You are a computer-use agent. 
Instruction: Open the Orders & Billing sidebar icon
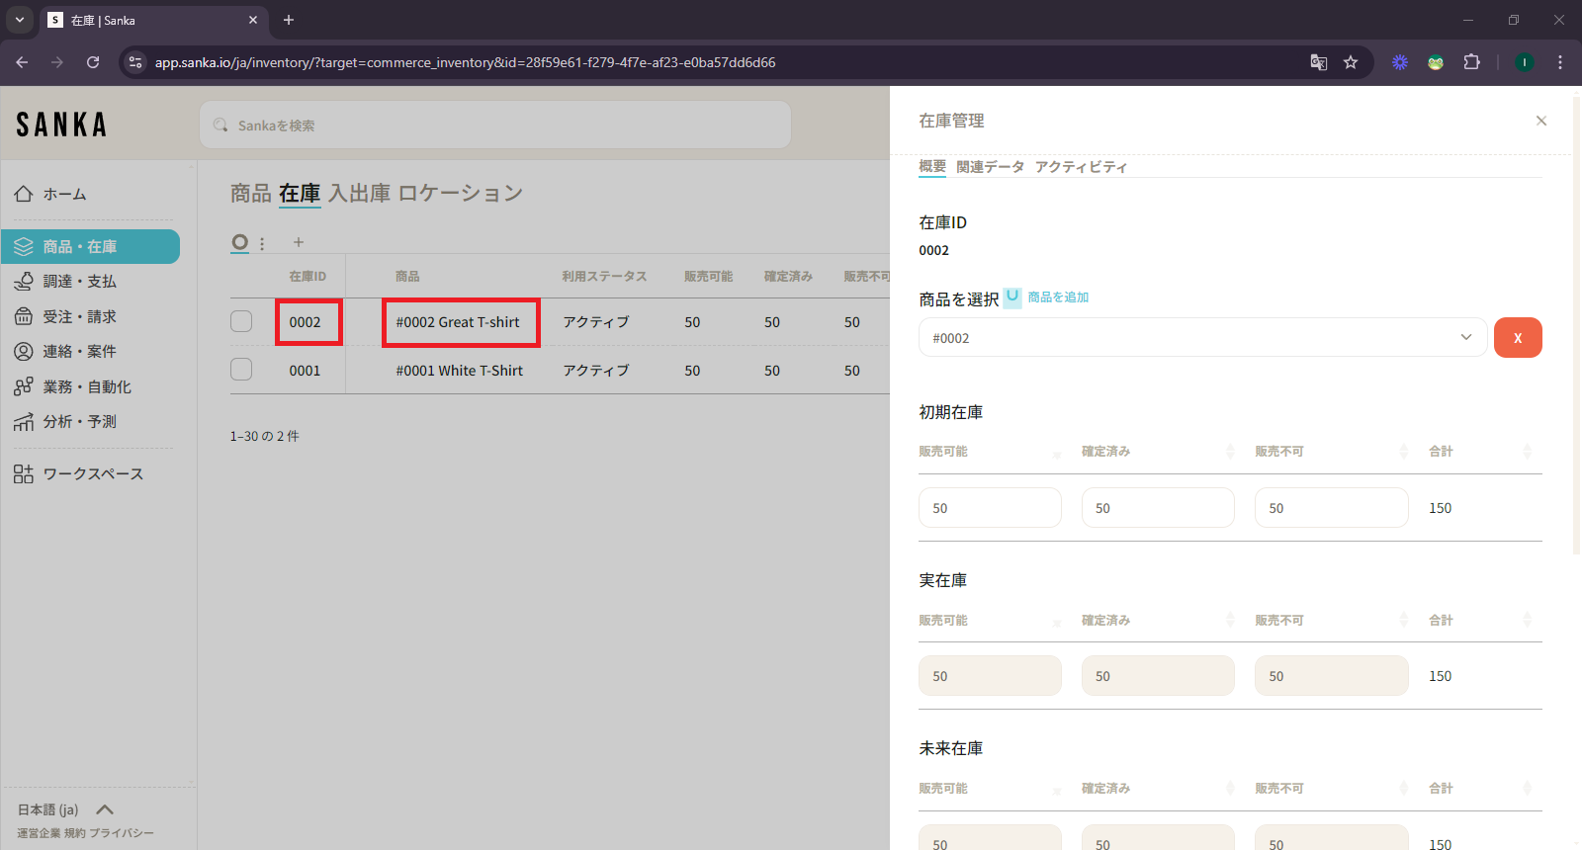tap(24, 316)
